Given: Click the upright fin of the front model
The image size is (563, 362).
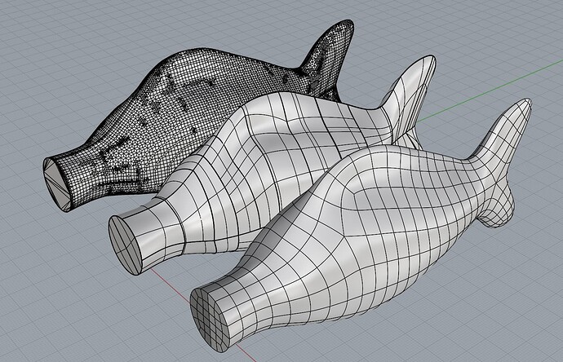Looking at the screenshot, I should pyautogui.click(x=503, y=133).
